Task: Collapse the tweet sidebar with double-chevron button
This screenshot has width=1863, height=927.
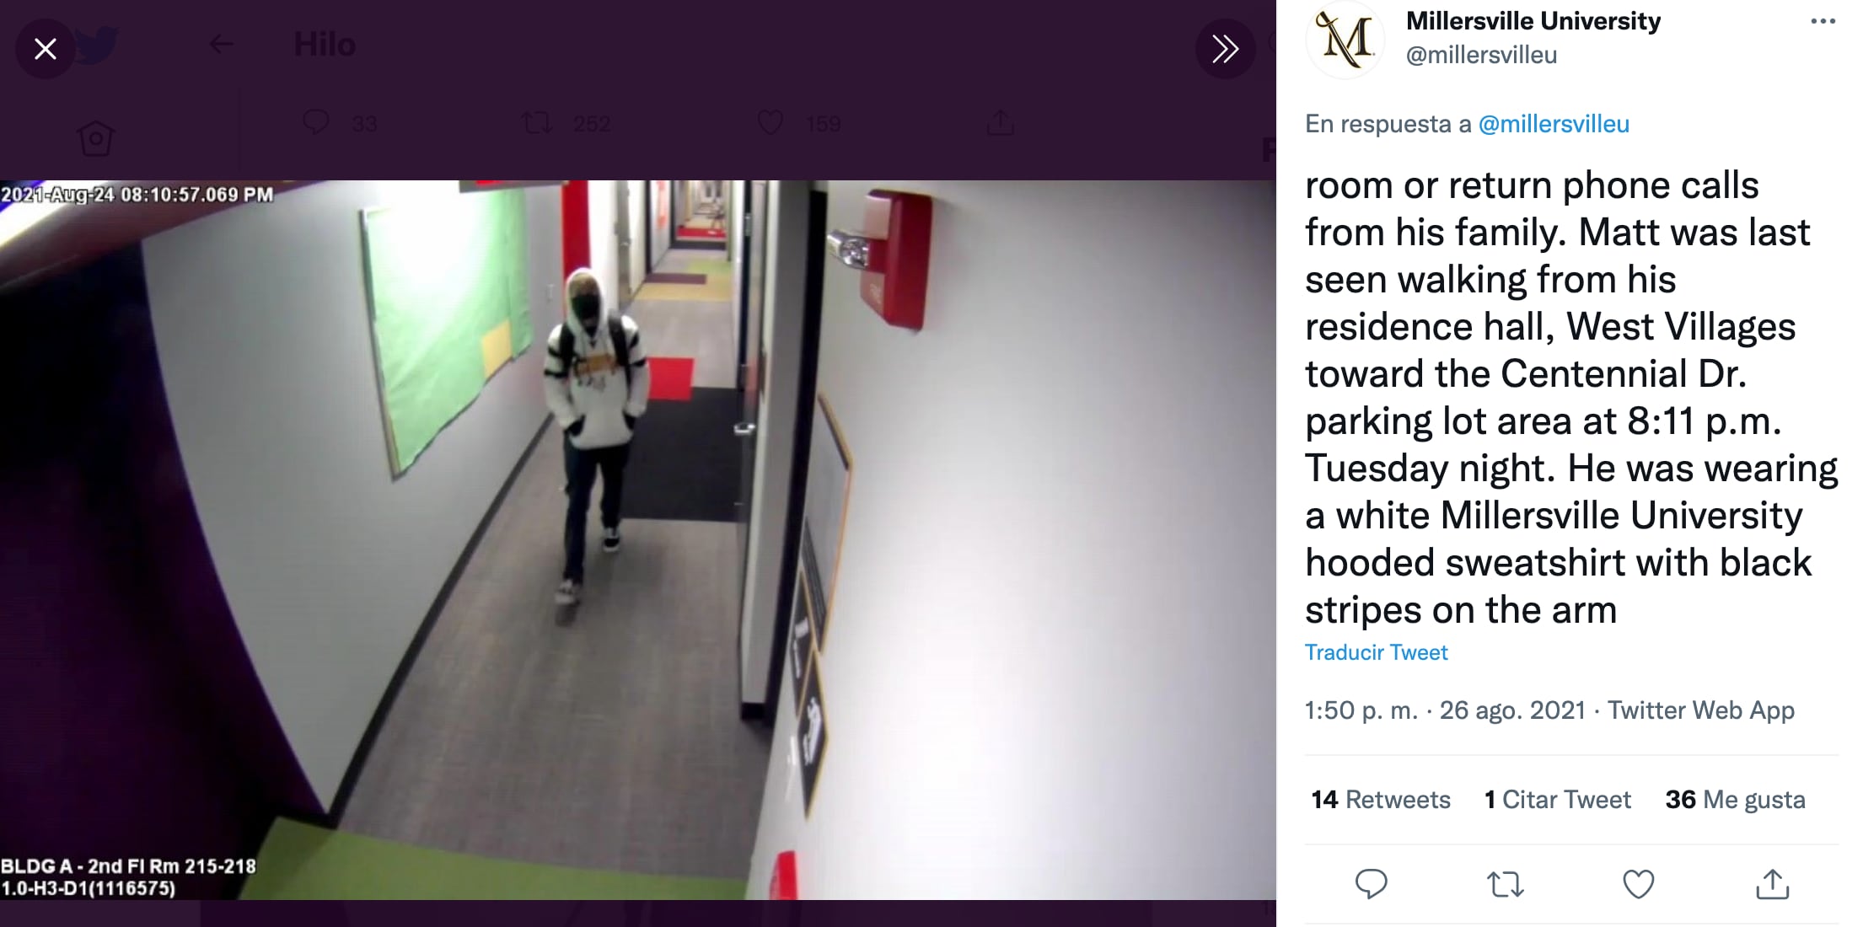Action: click(x=1225, y=49)
